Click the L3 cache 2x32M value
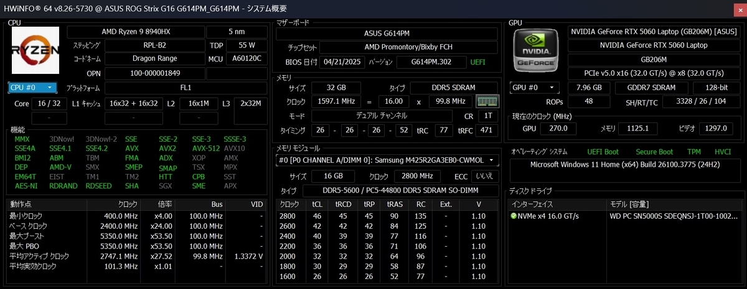 pyautogui.click(x=251, y=103)
